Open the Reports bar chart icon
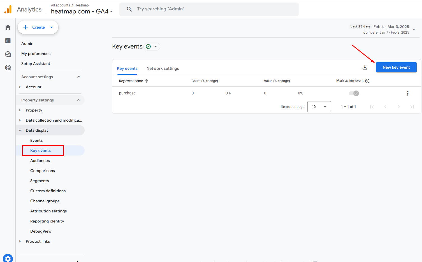Screen dimensions: 422x262 pyautogui.click(x=8, y=41)
